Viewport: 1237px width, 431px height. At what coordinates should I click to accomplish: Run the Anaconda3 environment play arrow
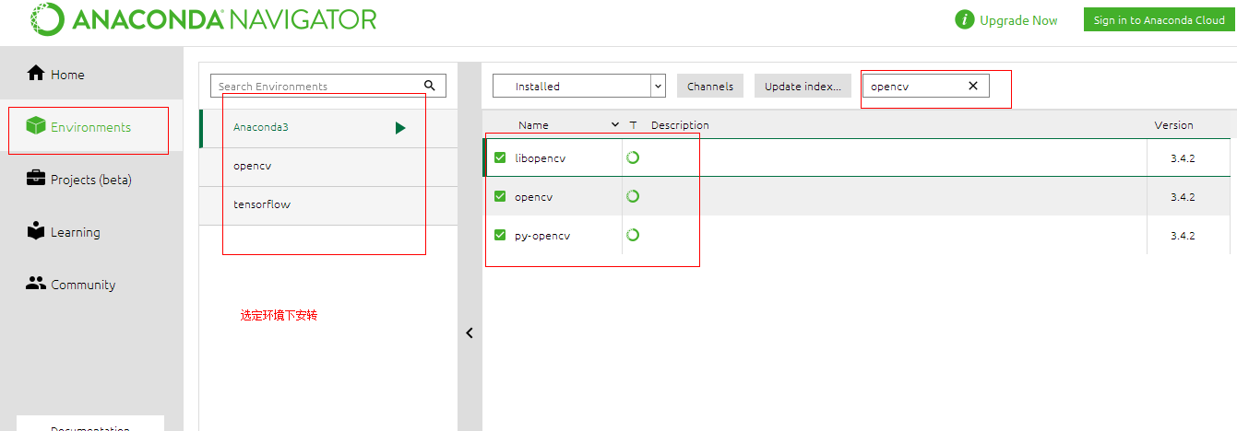click(x=400, y=128)
